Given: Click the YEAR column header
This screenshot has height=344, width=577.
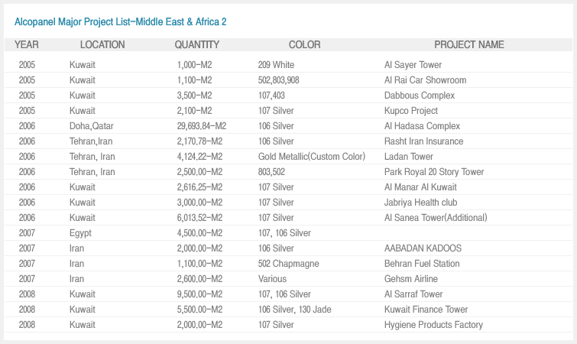Looking at the screenshot, I should (x=27, y=44).
